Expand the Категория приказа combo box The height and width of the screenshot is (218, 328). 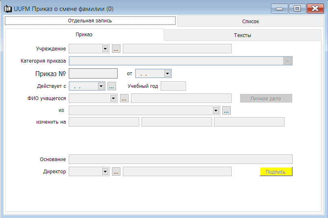tap(288, 61)
